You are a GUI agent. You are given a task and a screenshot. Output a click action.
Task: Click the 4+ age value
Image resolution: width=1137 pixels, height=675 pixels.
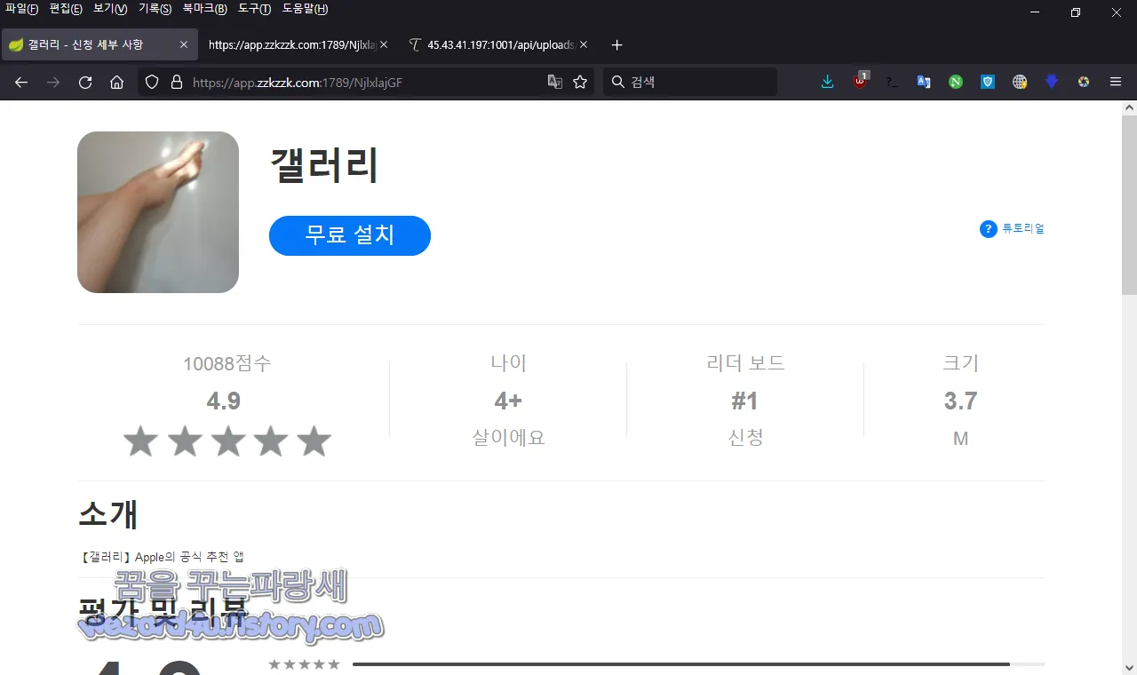tap(508, 401)
